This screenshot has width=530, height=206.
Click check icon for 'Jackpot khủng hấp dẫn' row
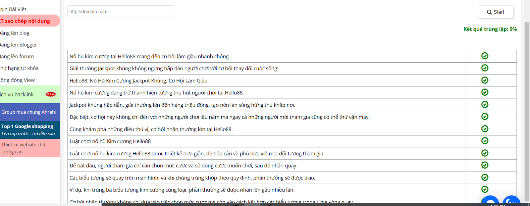click(x=485, y=104)
